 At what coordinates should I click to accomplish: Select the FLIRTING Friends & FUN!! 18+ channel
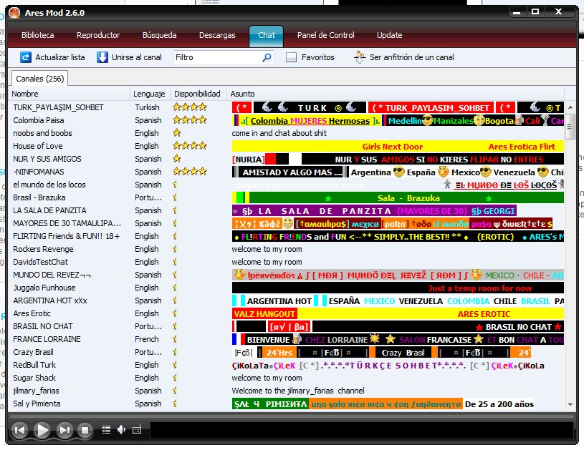point(286,236)
